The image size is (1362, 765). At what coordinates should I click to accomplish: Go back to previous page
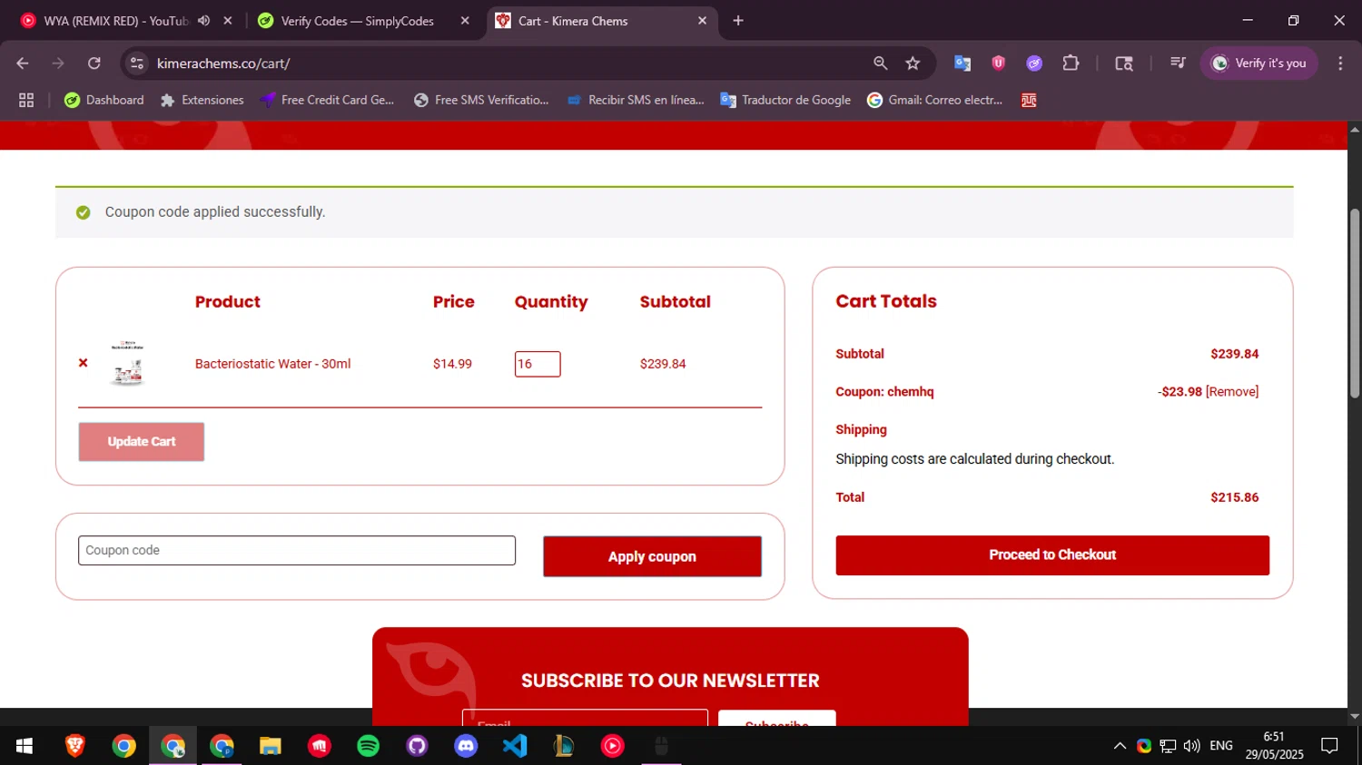23,64
